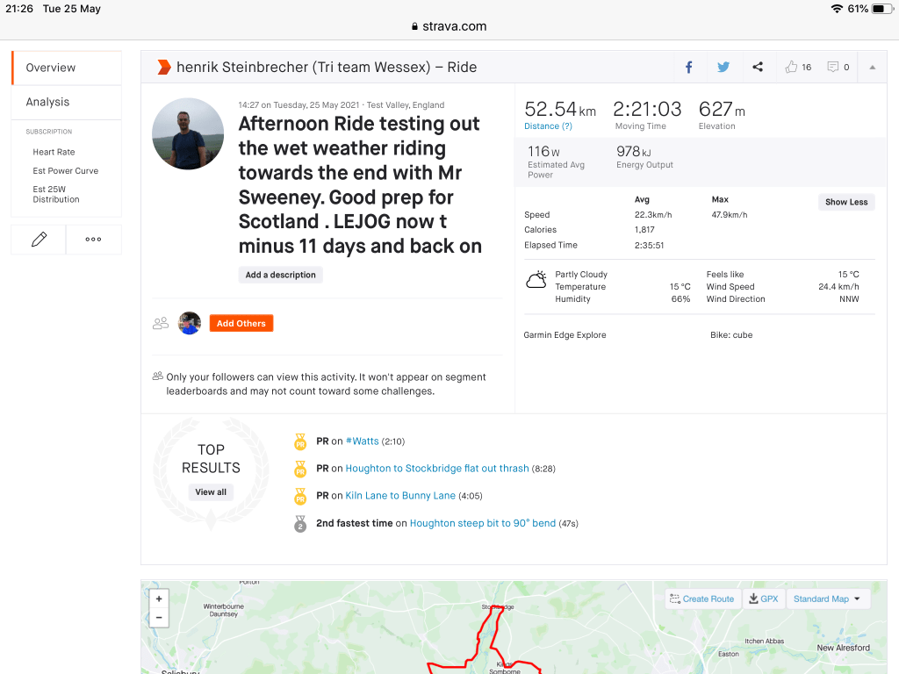Click Add a description button
899x674 pixels.
click(x=280, y=275)
